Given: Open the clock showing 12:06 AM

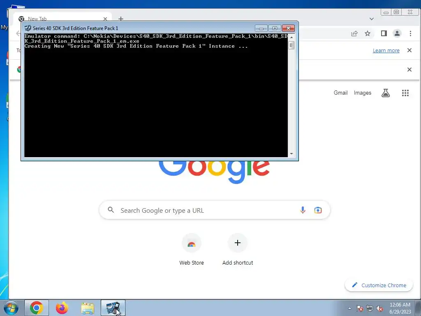Looking at the screenshot, I should [x=400, y=308].
